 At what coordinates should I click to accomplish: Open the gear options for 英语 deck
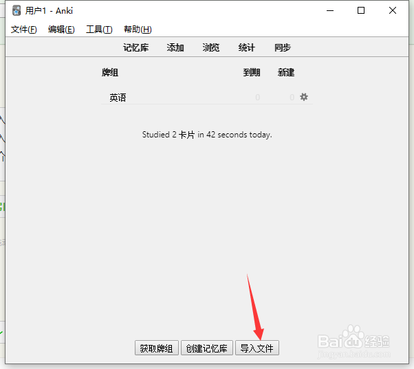(x=304, y=97)
